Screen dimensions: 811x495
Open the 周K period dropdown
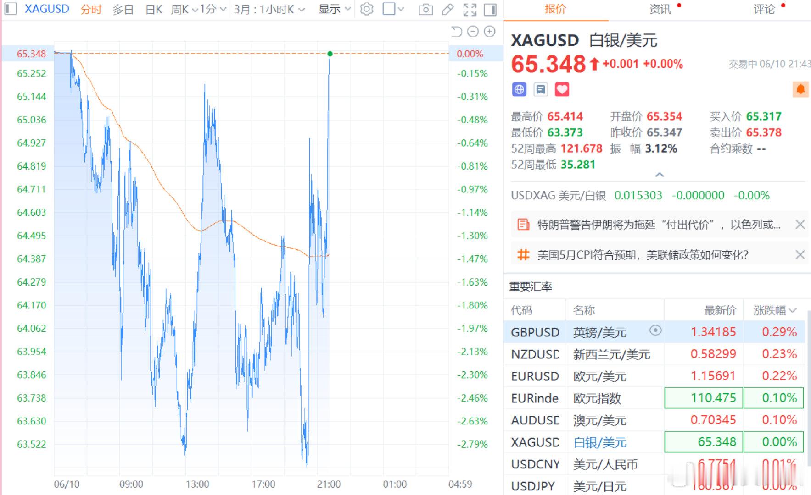(x=184, y=9)
